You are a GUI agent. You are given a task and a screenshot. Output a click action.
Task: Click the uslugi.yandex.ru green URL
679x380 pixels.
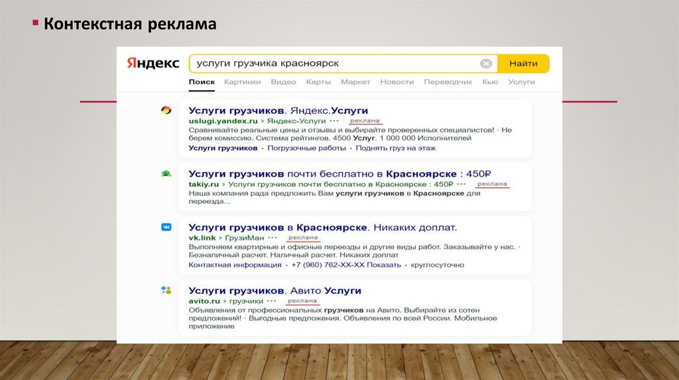pyautogui.click(x=223, y=121)
